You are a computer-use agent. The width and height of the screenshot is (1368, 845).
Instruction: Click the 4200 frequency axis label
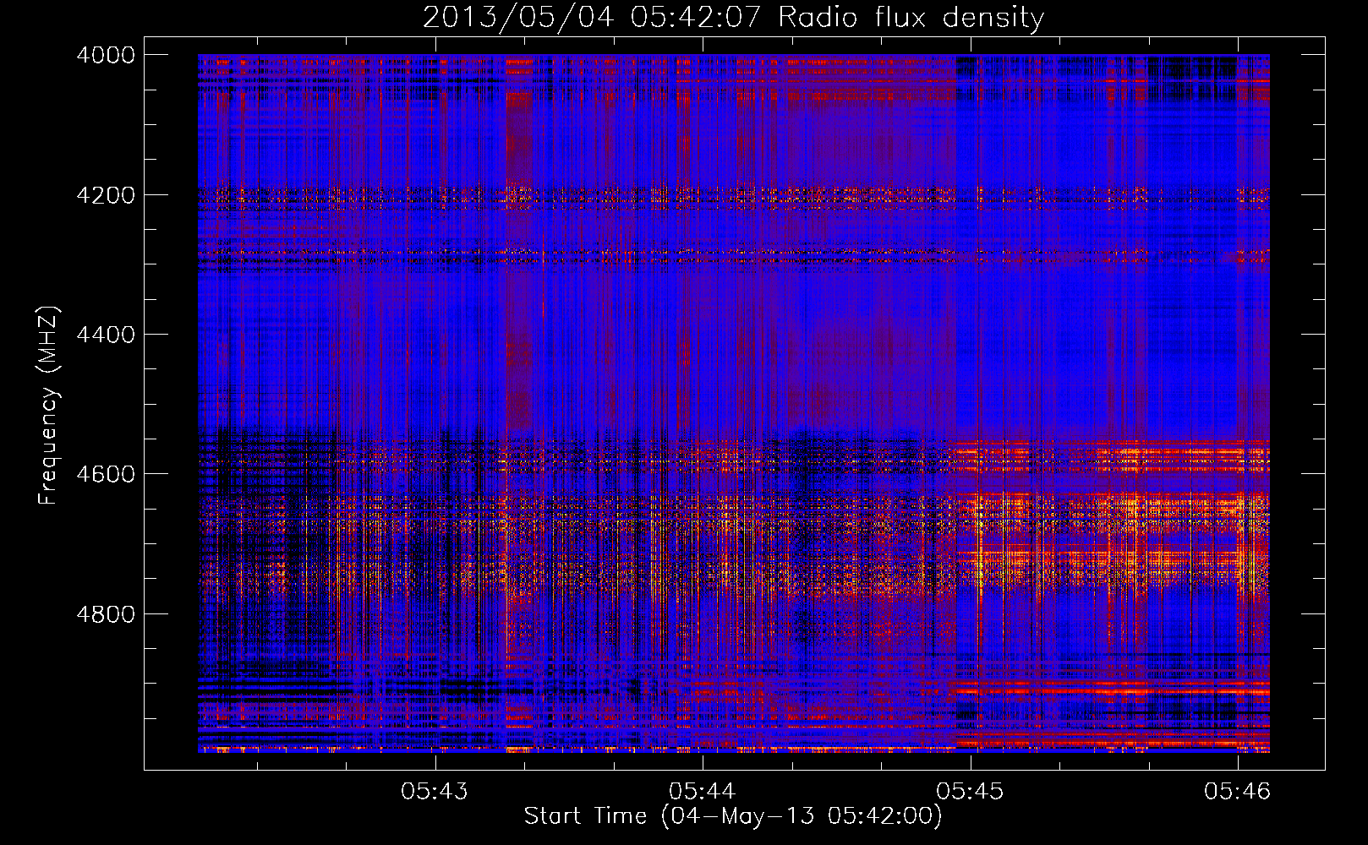(x=106, y=195)
